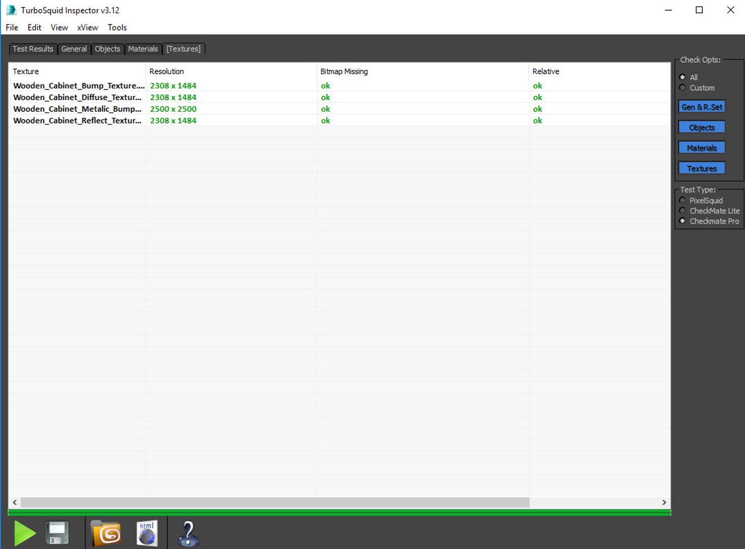This screenshot has width=745, height=549.
Task: Click the Texture column header
Action: point(77,72)
